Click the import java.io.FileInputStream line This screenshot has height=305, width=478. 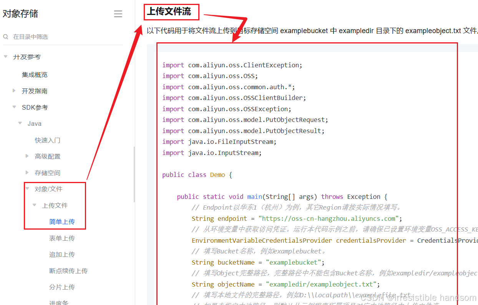(219, 142)
